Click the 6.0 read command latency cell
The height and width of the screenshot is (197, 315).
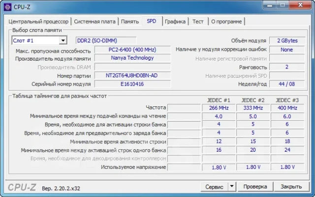click(287, 116)
